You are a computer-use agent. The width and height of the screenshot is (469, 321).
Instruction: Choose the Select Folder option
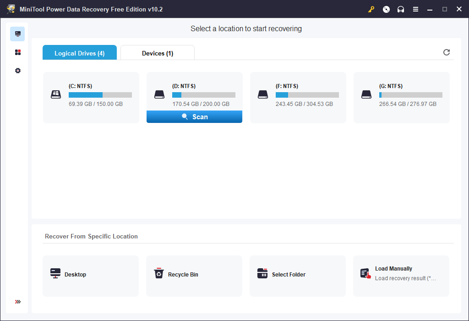[297, 274]
